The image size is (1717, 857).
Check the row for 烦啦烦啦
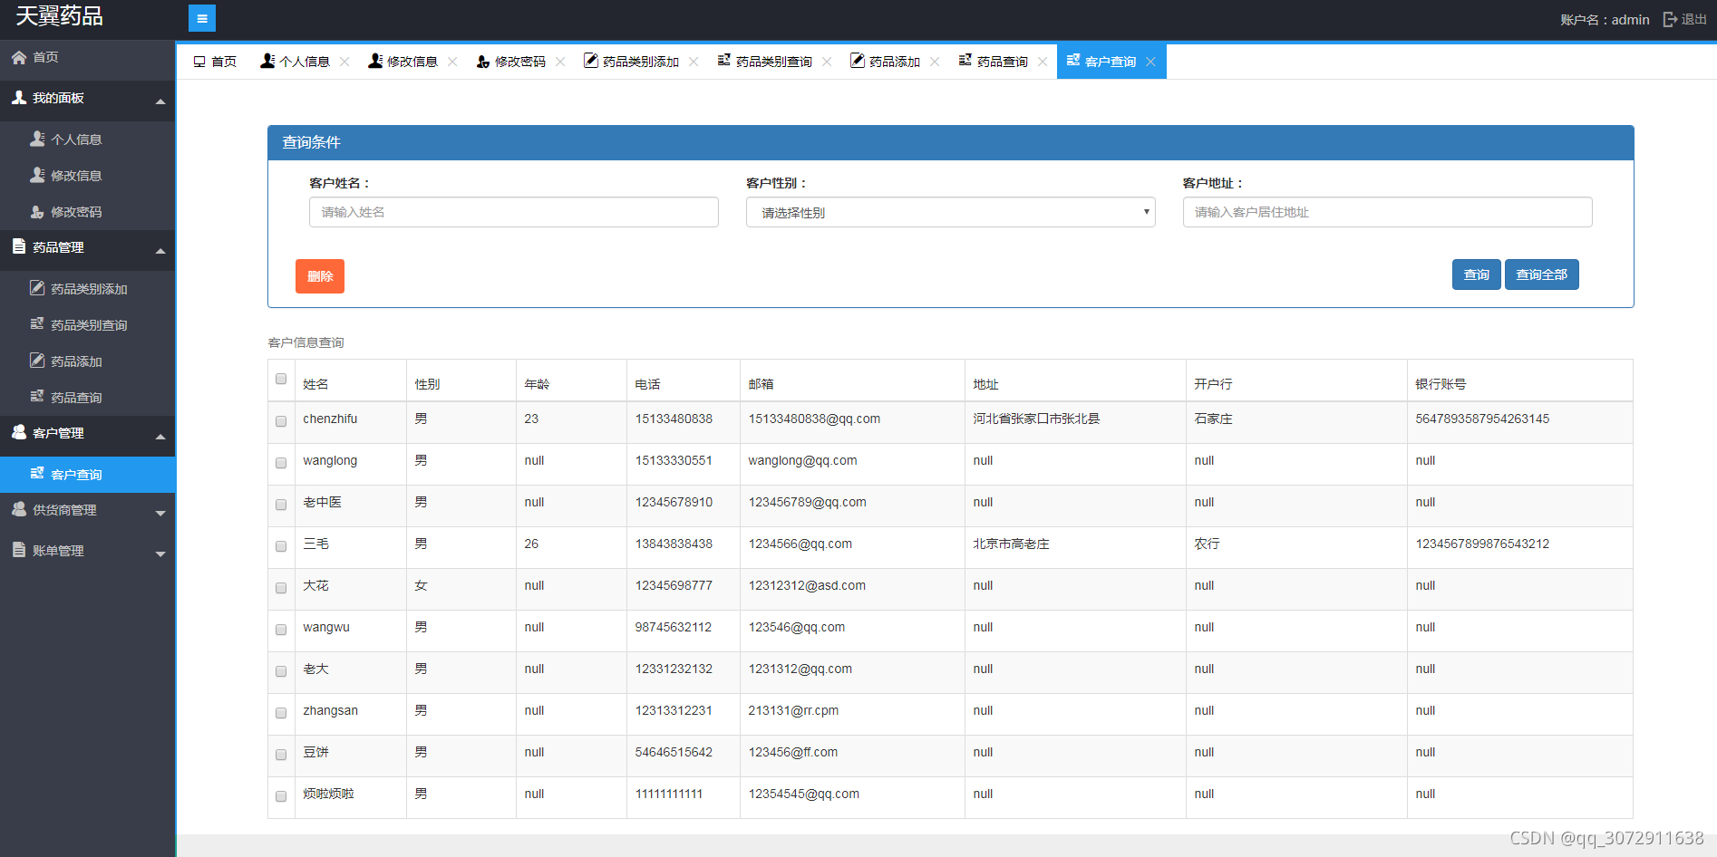(x=281, y=796)
